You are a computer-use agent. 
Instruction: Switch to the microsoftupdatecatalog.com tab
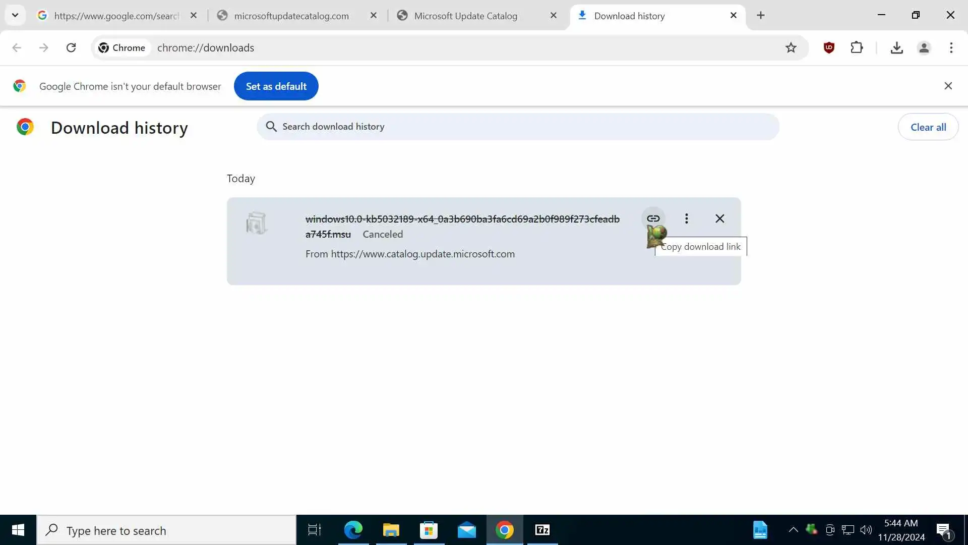291,16
